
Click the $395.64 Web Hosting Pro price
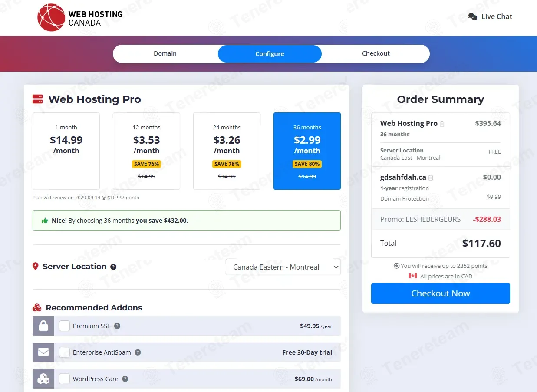tap(488, 123)
